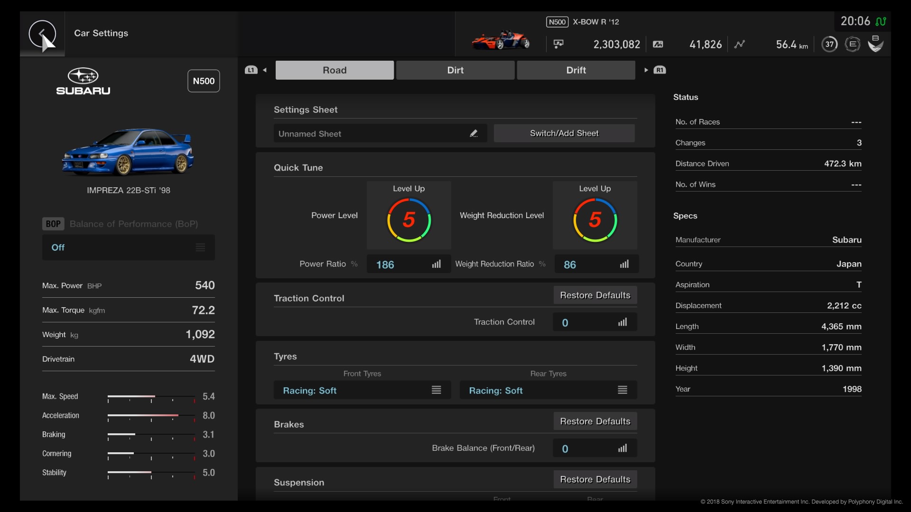Open driver level 37 badge
The image size is (911, 512).
point(829,44)
